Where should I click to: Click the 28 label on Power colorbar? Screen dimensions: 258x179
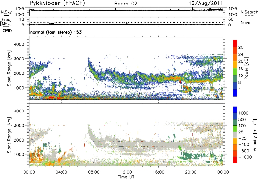click(241, 47)
